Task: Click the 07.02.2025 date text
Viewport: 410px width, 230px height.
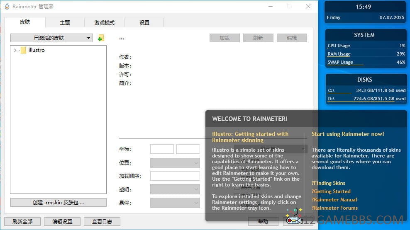Action: [392, 17]
